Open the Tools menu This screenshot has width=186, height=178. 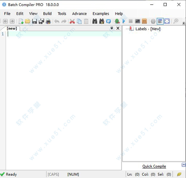tap(62, 14)
